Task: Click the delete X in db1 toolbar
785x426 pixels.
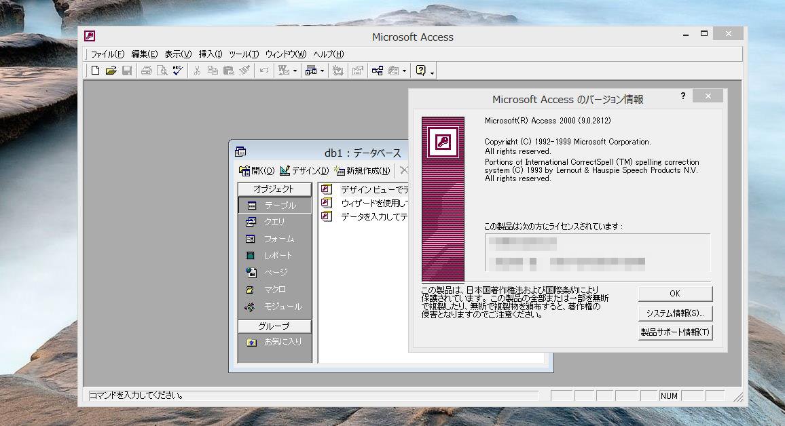Action: (x=404, y=170)
